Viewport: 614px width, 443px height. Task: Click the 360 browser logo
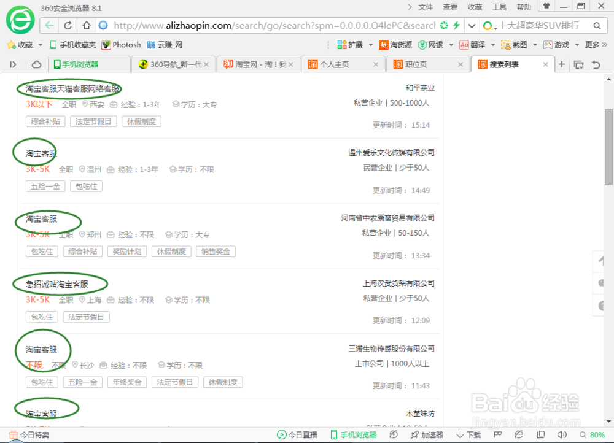click(x=20, y=20)
